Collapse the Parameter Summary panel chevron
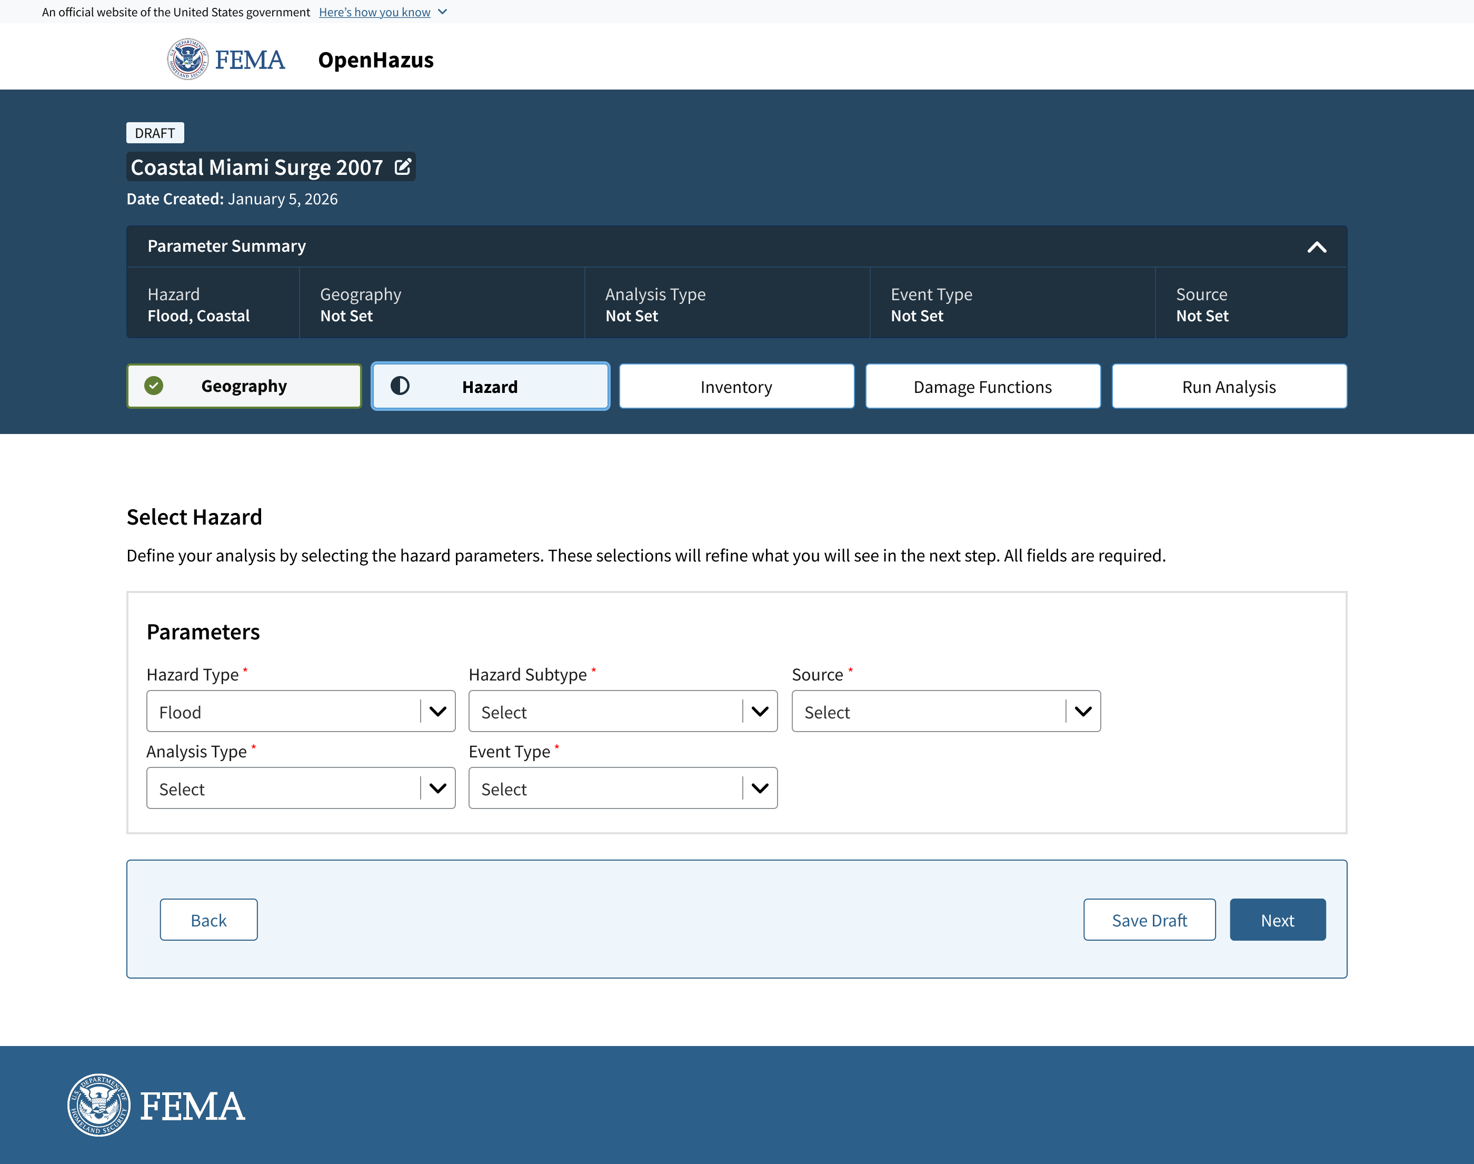 click(1316, 246)
